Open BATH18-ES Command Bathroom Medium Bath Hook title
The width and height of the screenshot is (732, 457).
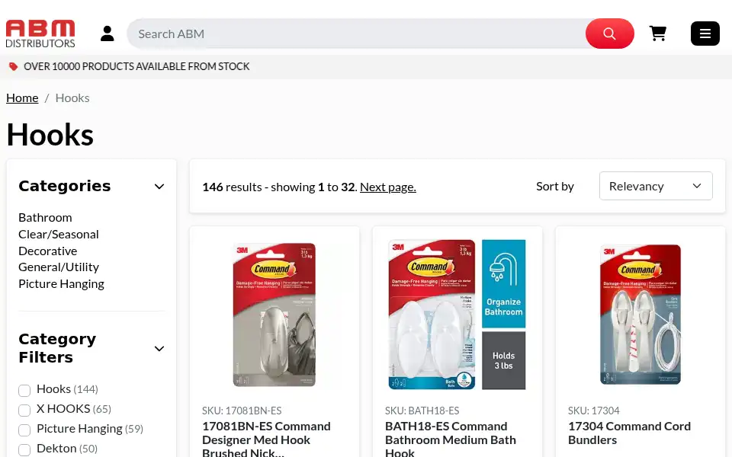pos(451,439)
